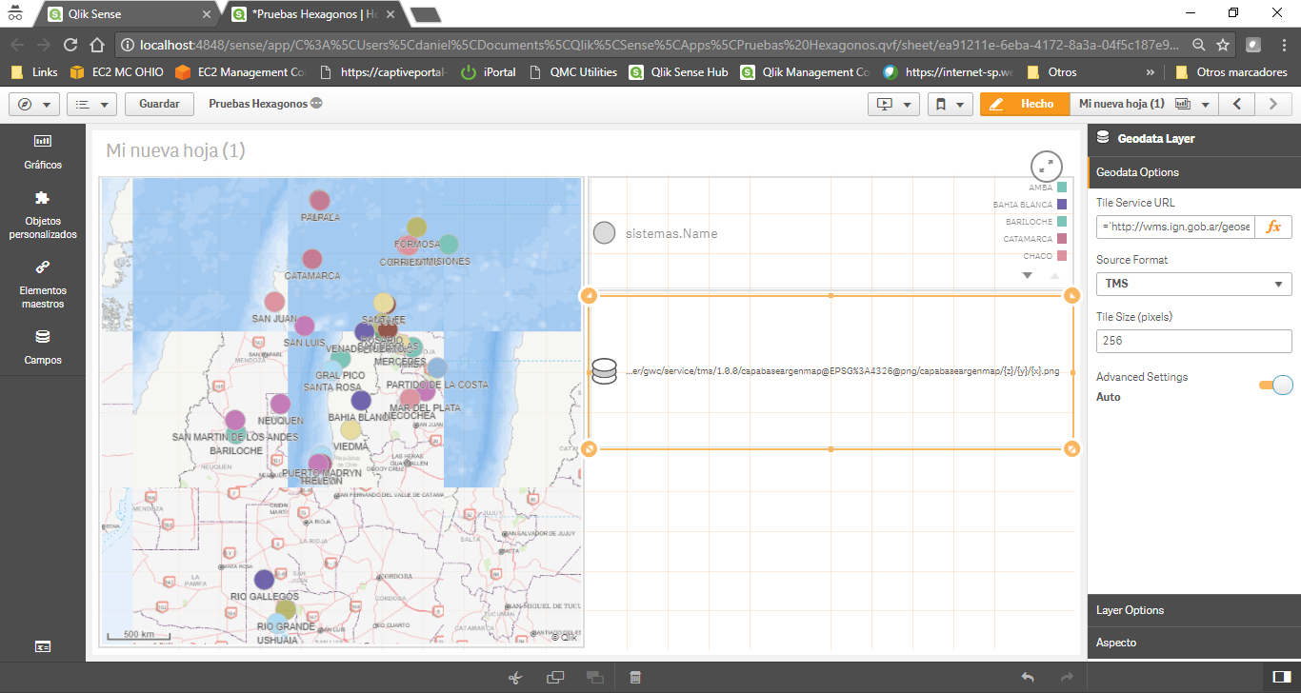Open Objetos personalizados panel
Screen dimensions: 1301x693
point(43,214)
